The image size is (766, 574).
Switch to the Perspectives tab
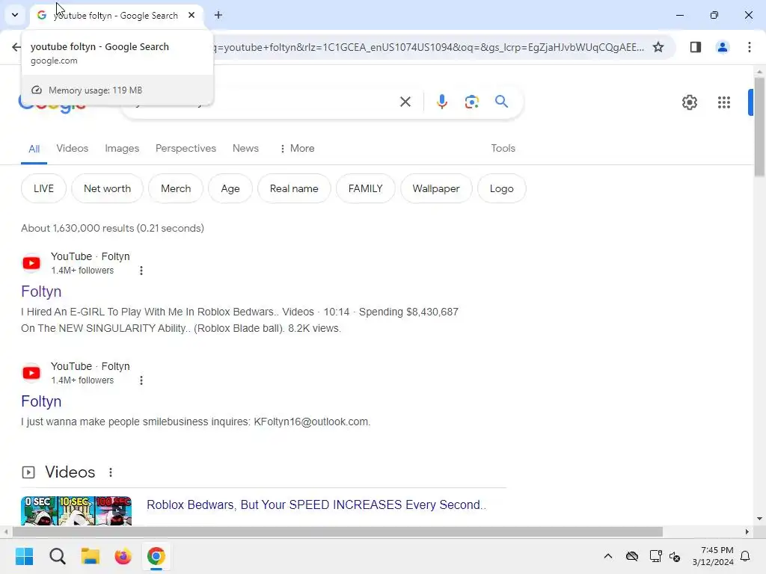pos(186,149)
